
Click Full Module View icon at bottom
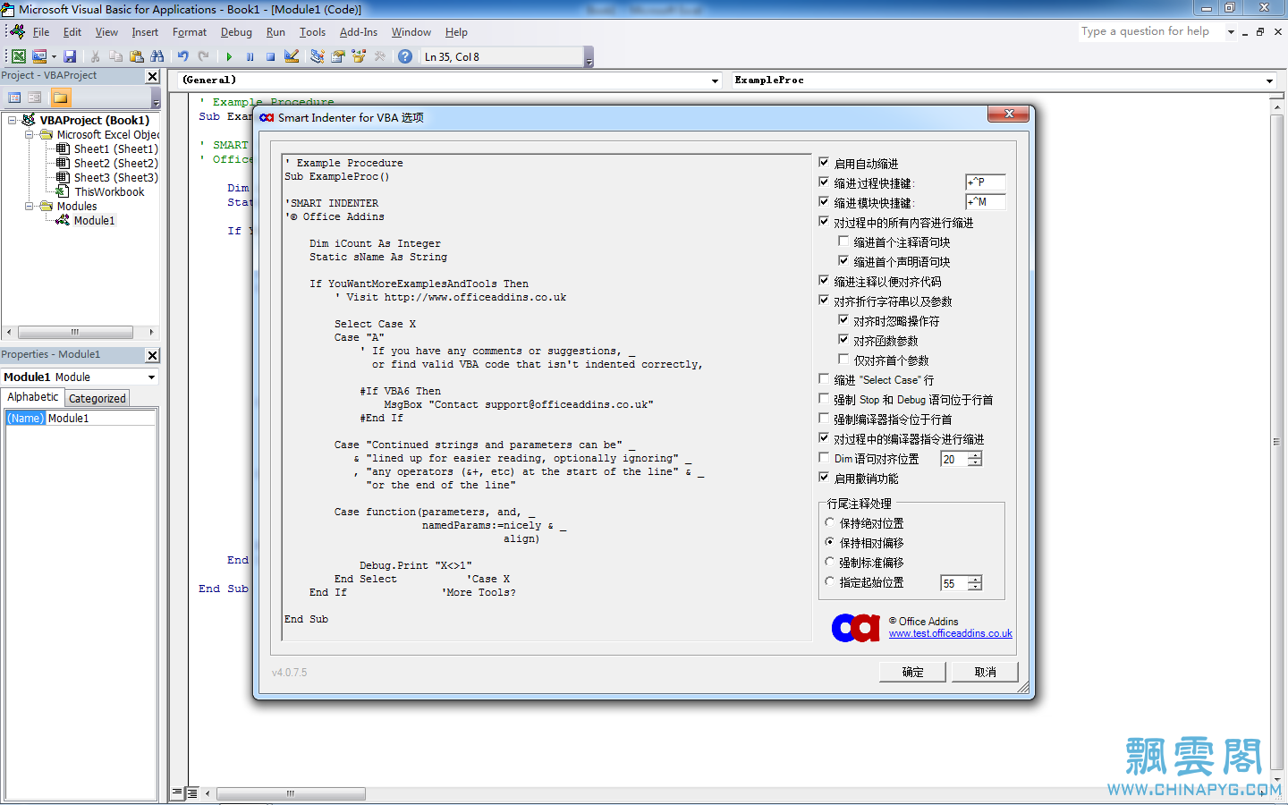[x=191, y=792]
